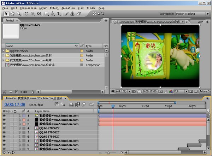Hide layer 5 with its eye icon

coord(4,132)
